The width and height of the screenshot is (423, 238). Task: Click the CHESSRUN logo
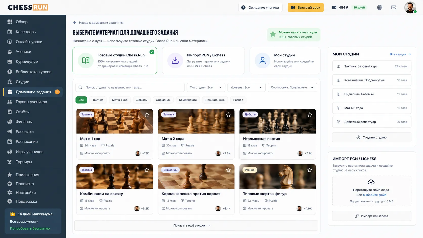(28, 7)
